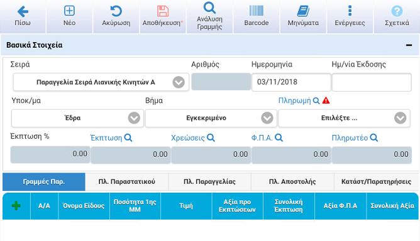This screenshot has height=241, width=420.
Task: Click the Έκπτωση % value field
Action: [50, 154]
